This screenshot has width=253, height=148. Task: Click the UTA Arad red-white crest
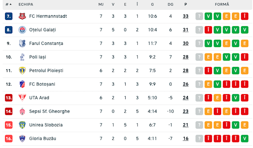click(22, 98)
